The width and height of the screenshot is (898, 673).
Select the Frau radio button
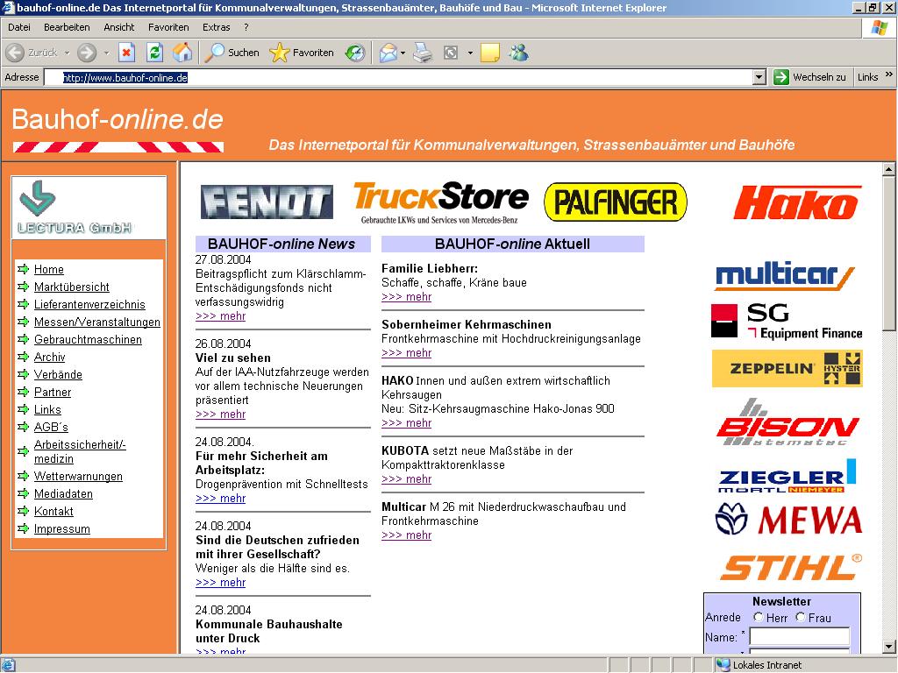[x=801, y=617]
